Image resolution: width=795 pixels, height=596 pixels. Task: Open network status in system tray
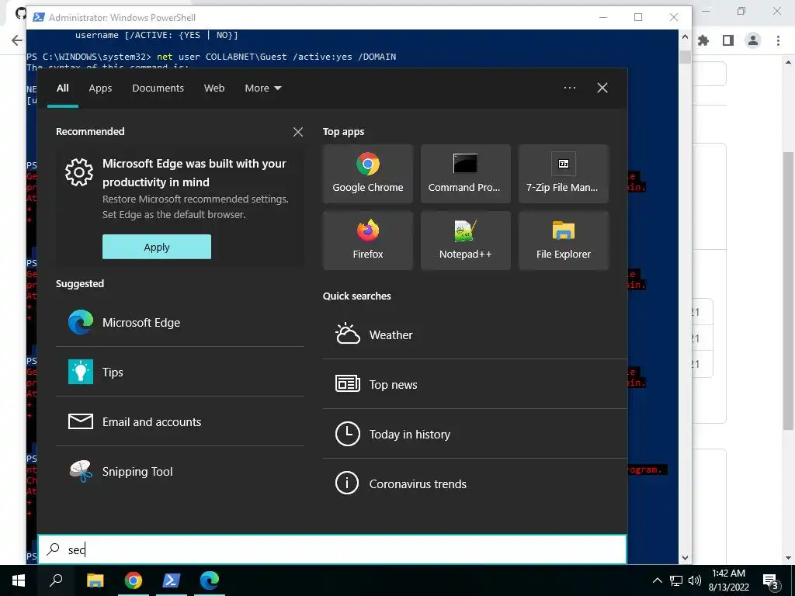point(676,580)
